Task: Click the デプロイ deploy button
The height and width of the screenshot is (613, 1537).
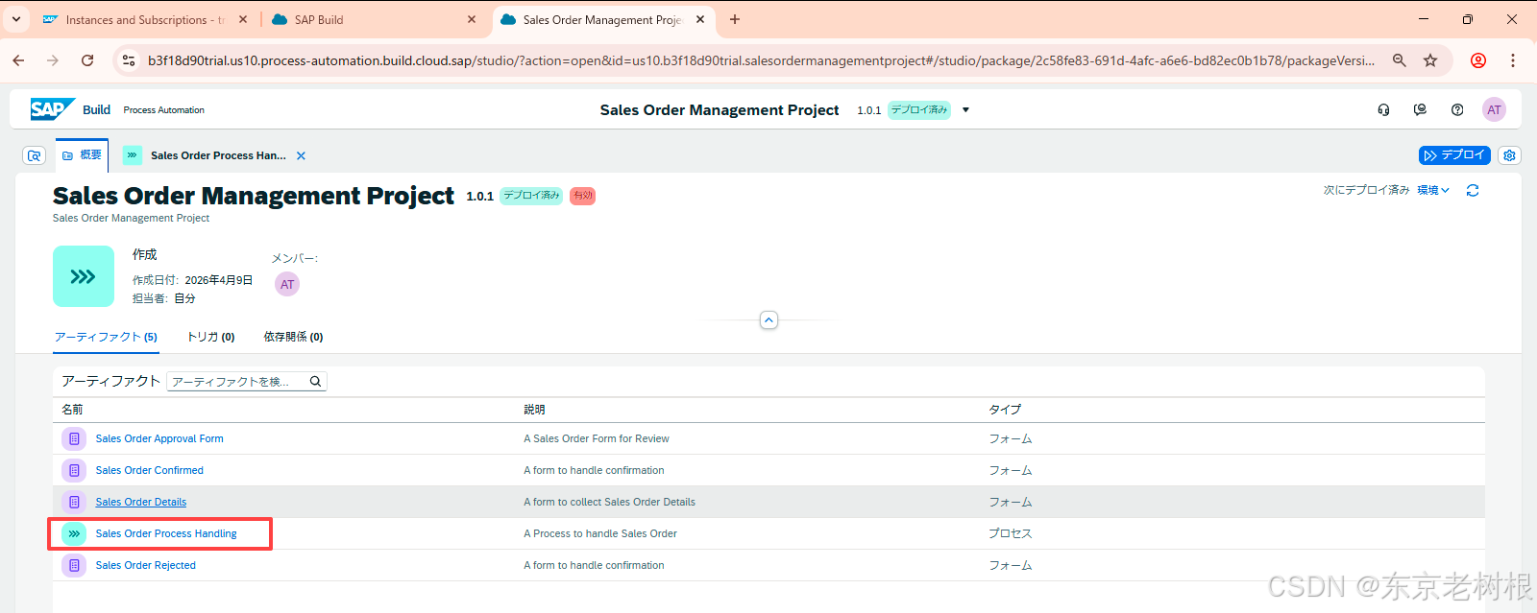Action: pyautogui.click(x=1454, y=155)
